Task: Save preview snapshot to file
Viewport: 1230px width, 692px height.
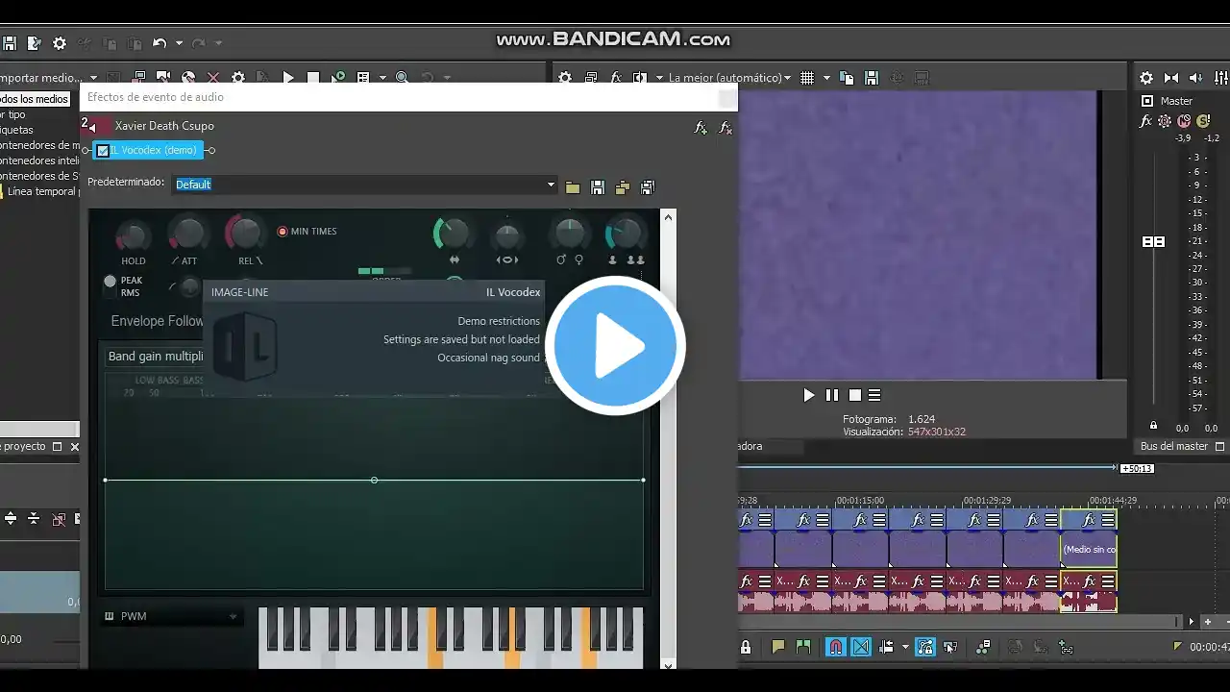Action: pos(872,78)
